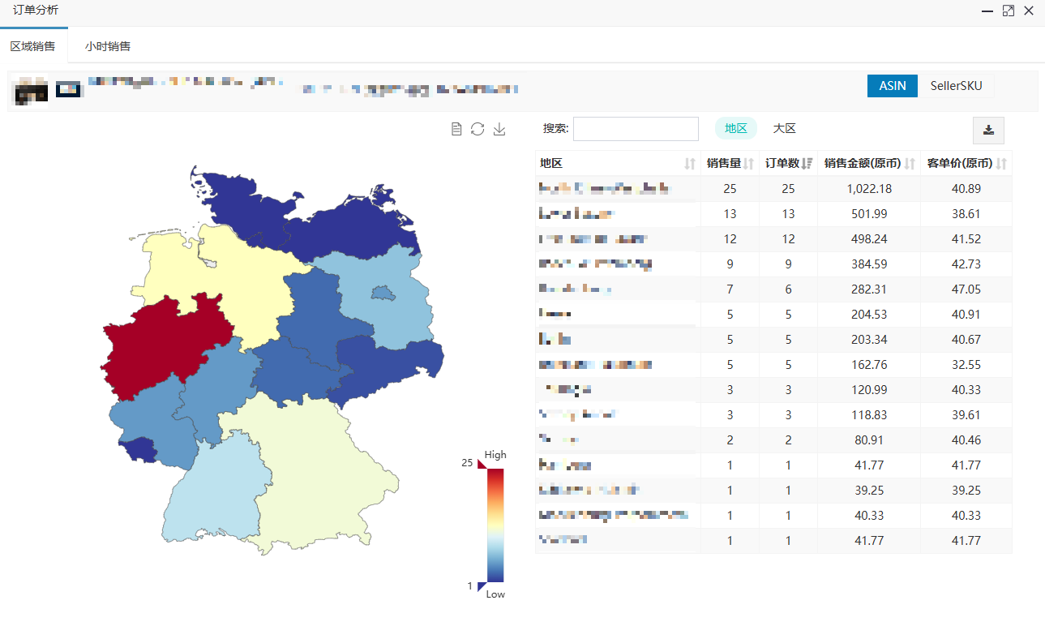
Task: Click the High handle on color legend
Action: click(x=482, y=464)
